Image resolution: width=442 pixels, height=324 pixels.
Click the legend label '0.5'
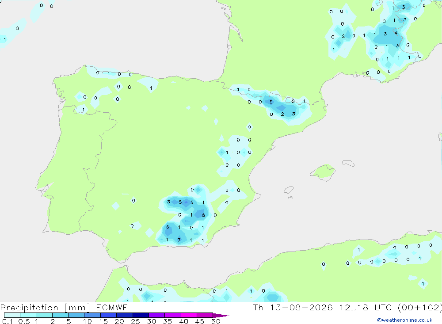tap(24, 321)
